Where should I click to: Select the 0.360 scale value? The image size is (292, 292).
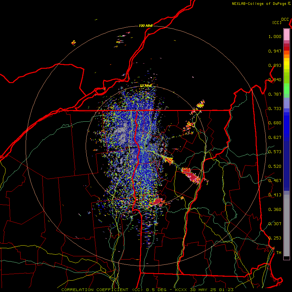[275, 210]
